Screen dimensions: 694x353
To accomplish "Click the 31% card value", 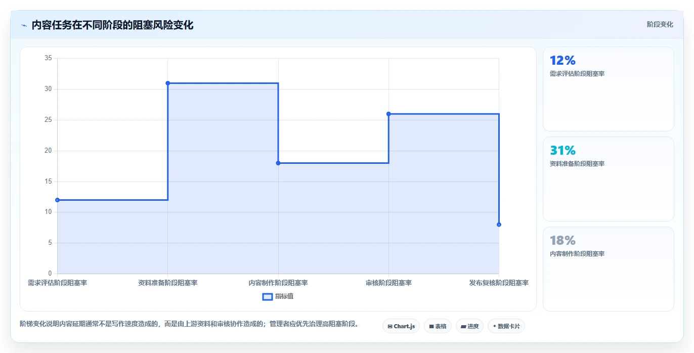I will point(562,151).
